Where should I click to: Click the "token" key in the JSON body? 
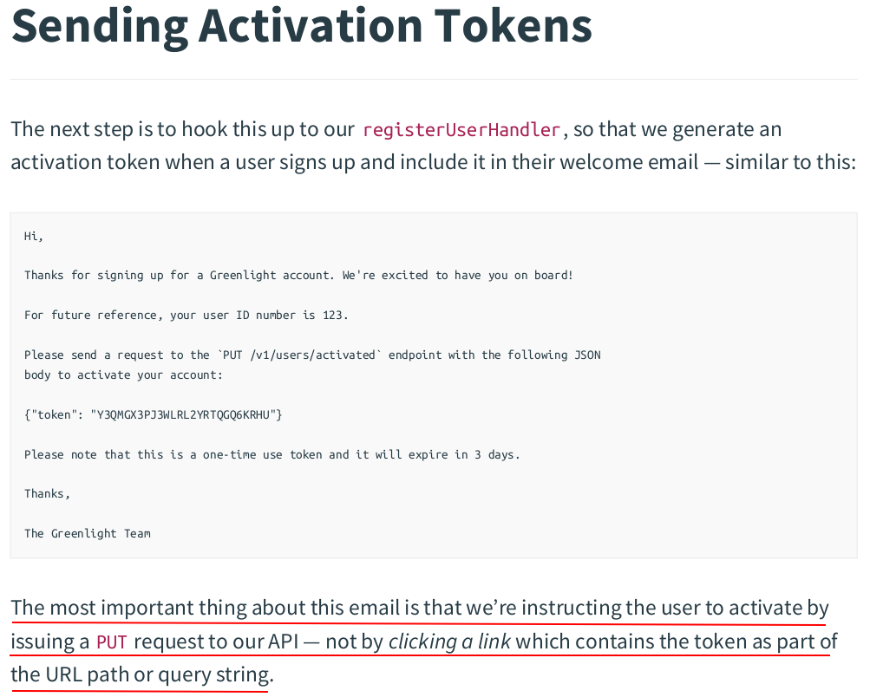[55, 414]
